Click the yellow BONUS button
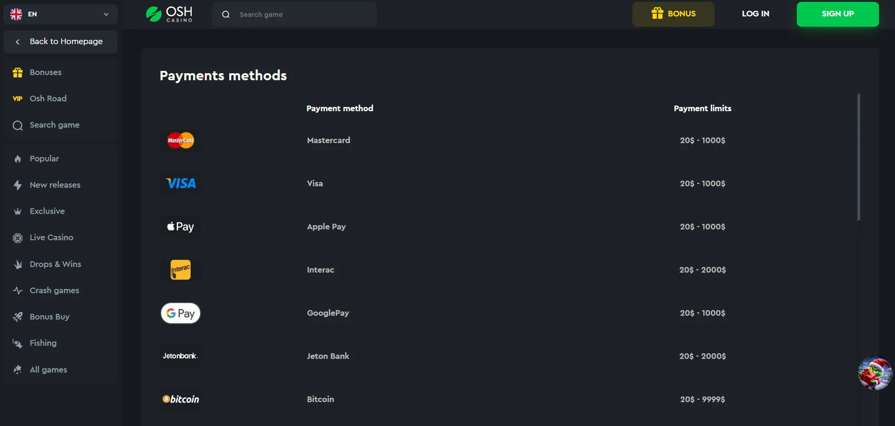 pos(673,14)
